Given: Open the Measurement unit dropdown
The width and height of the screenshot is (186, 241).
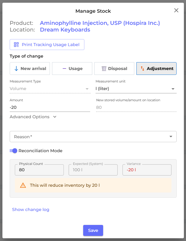Looking at the screenshot, I should click(x=136, y=89).
